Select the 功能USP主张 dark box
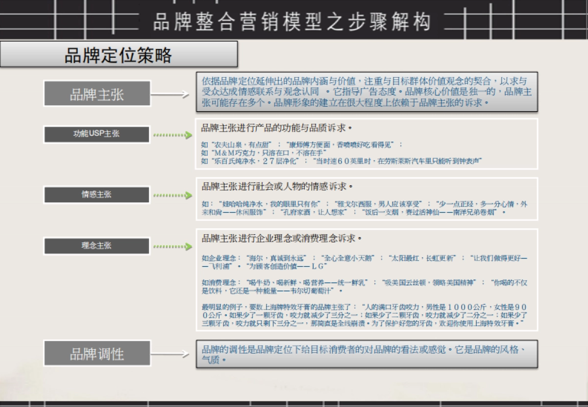The height and width of the screenshot is (407, 588). (96, 134)
